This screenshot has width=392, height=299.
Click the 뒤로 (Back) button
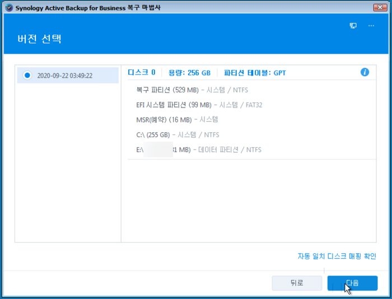[297, 283]
